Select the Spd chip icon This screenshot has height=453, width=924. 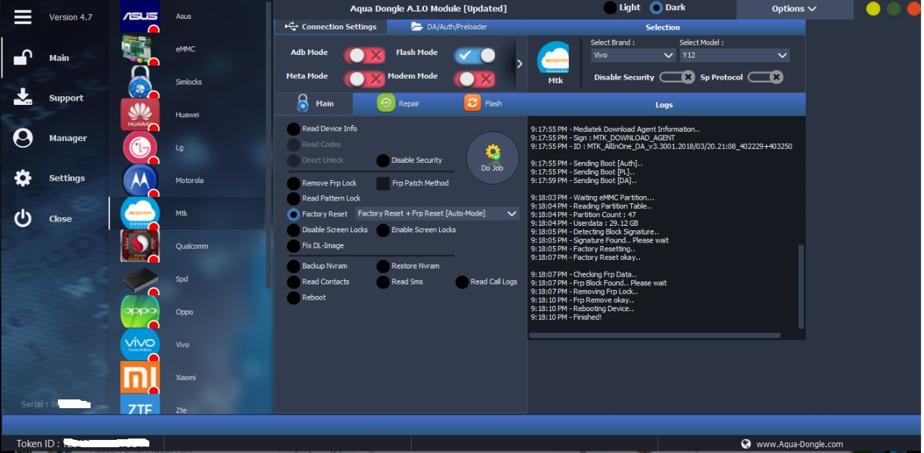pos(140,279)
